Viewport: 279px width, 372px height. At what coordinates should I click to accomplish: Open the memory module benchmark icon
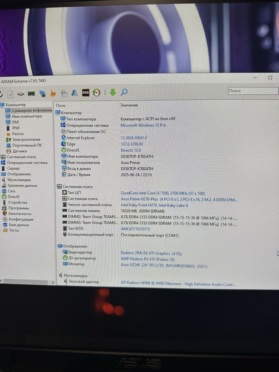pos(31,94)
